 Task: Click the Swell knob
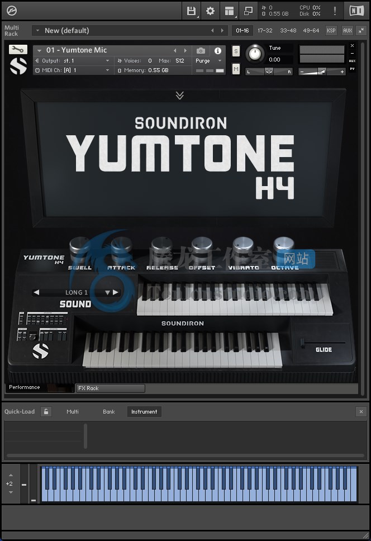click(80, 248)
